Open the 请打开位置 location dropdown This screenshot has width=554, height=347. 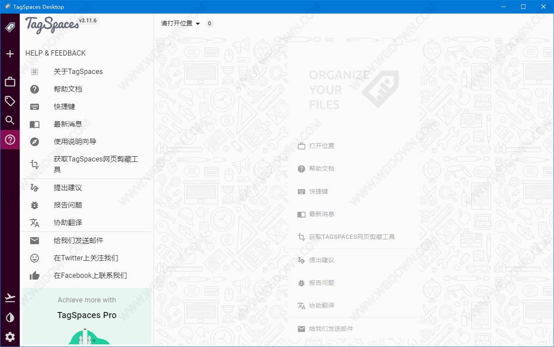[x=180, y=24]
